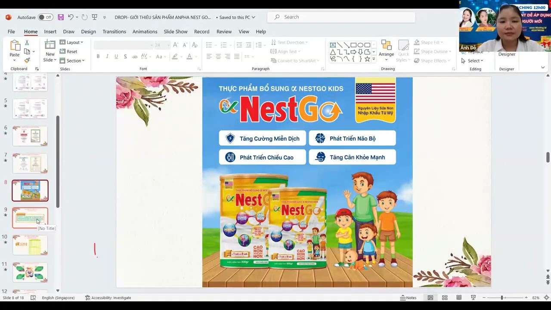551x310 pixels.
Task: Click the Designer button
Action: [x=507, y=55]
